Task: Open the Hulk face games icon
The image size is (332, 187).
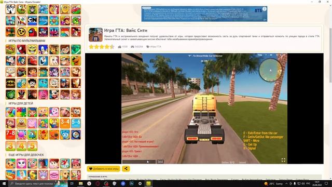Action: coord(10,95)
